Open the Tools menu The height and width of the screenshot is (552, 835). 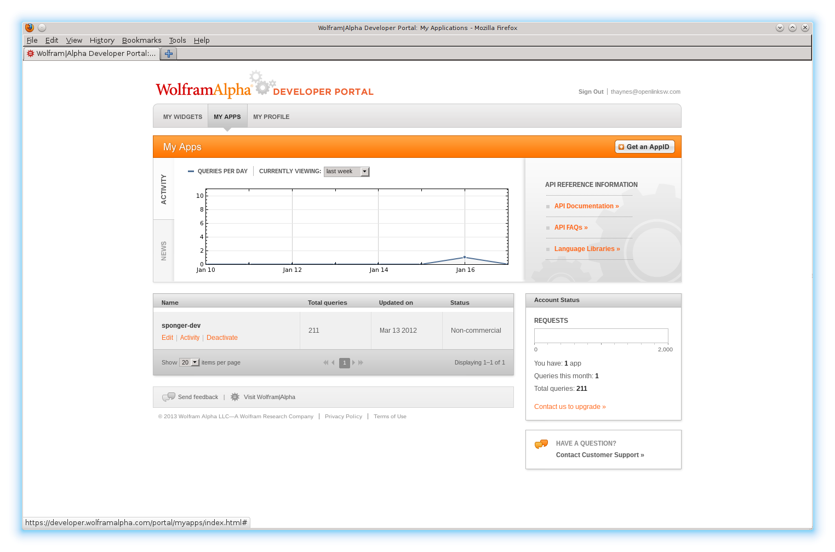coord(178,41)
